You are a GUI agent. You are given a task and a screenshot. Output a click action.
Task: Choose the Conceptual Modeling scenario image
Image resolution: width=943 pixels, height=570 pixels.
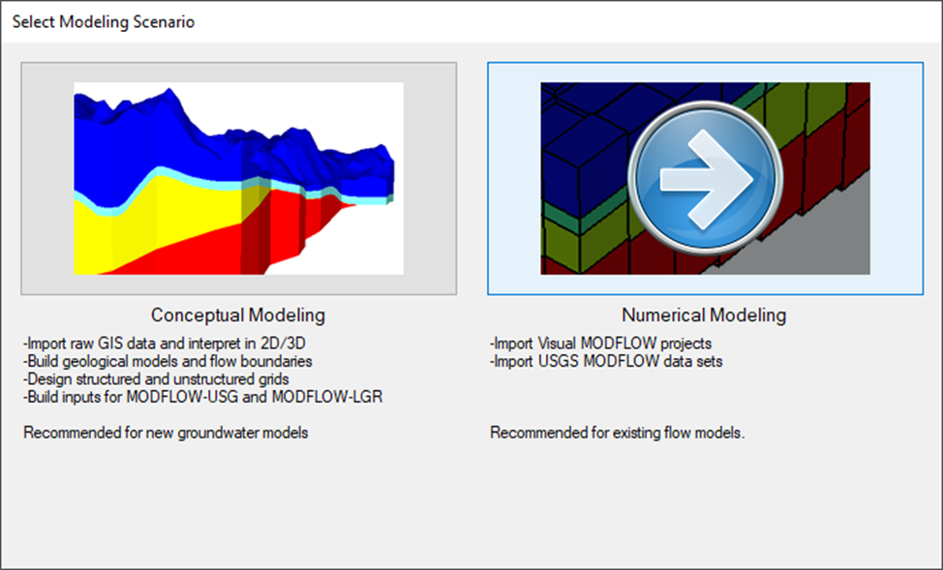239,179
